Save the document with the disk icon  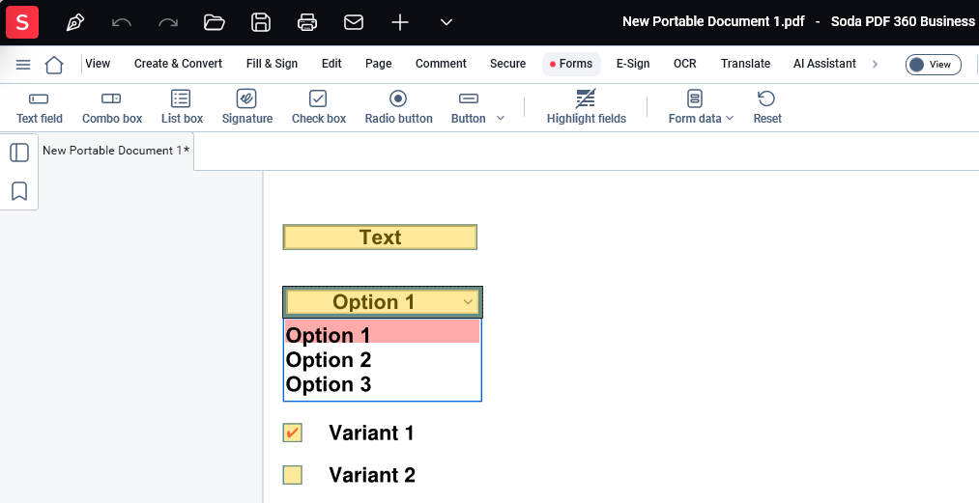pos(261,22)
